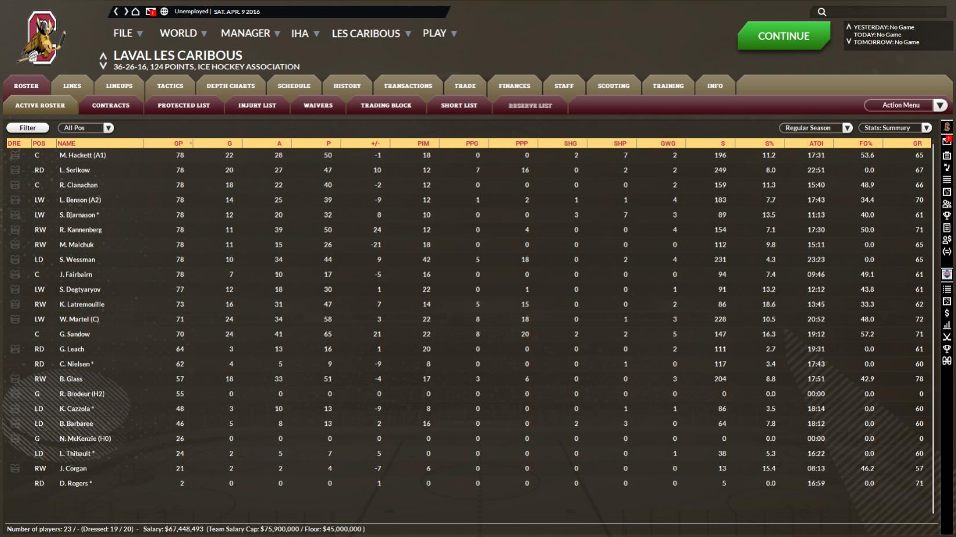Expand the Regular Season dropdown
Screen dimensions: 956x537
click(815, 128)
